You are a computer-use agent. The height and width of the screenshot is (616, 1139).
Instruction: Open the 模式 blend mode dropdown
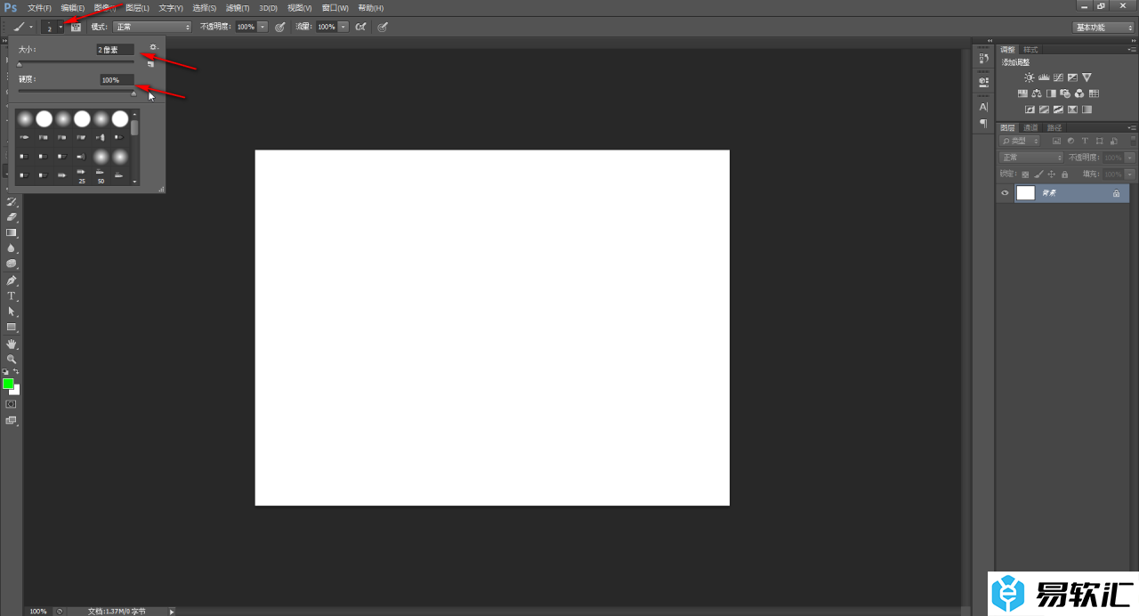[x=151, y=27]
